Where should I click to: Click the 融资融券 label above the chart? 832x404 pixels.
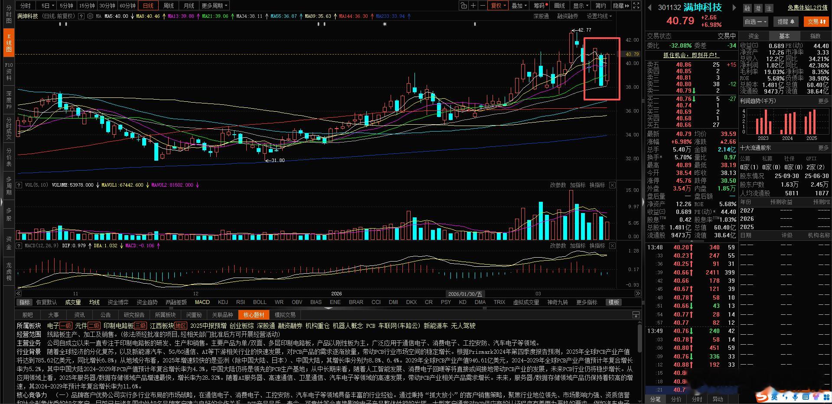[x=567, y=16]
